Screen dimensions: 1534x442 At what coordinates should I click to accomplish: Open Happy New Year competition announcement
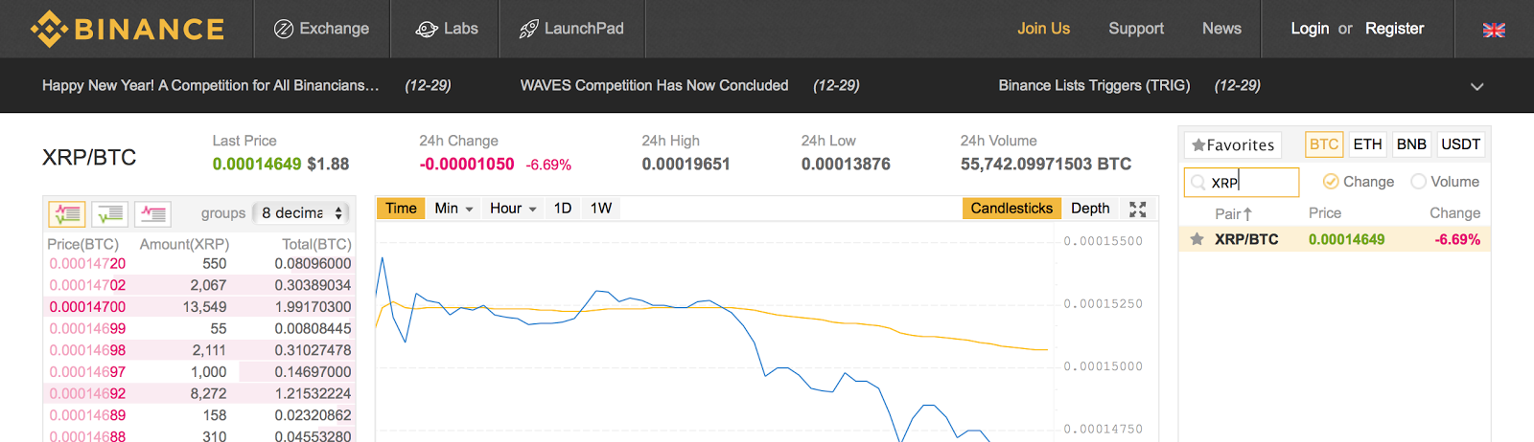coord(210,85)
